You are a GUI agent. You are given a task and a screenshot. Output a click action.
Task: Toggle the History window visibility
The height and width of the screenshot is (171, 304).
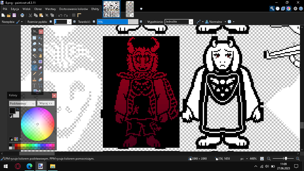(x=278, y=8)
